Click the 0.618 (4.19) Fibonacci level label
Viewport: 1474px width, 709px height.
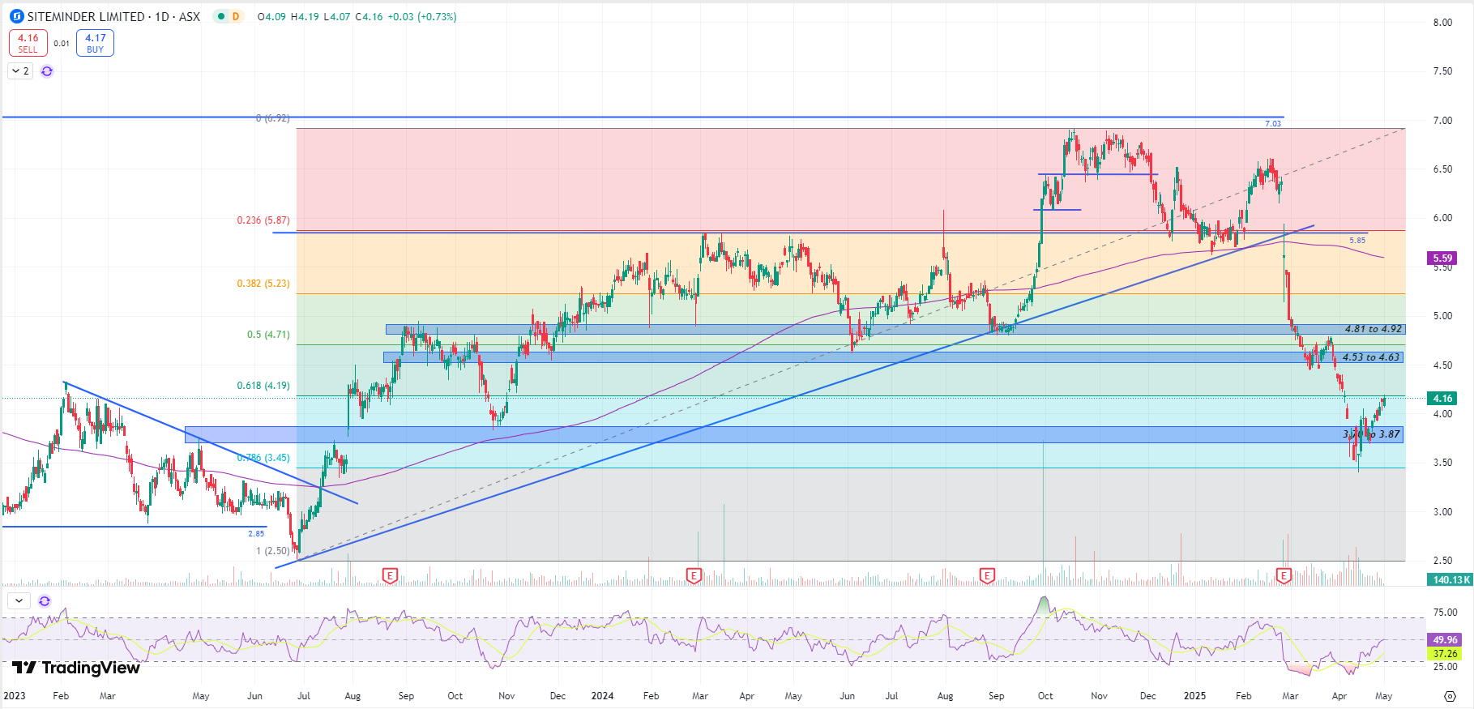click(263, 386)
